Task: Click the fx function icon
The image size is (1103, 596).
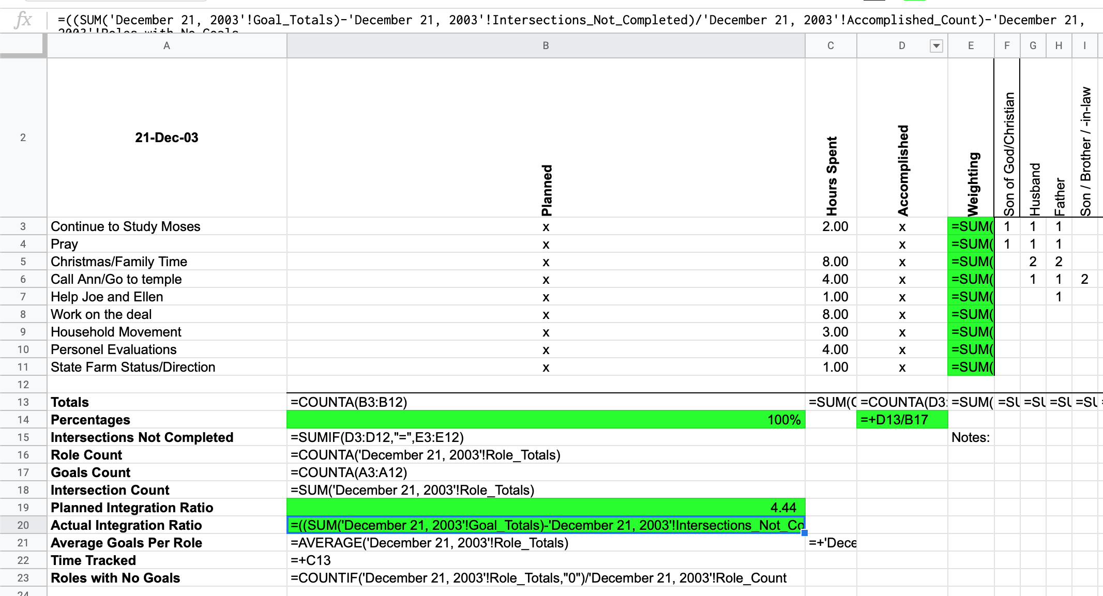Action: [23, 20]
